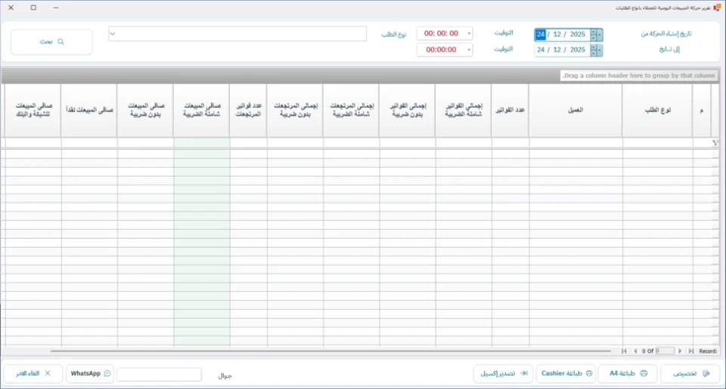Screen dimensions: 726x389
Task: Sort by صافي المبيعات للشبكة والبنك header
Action: [33, 110]
